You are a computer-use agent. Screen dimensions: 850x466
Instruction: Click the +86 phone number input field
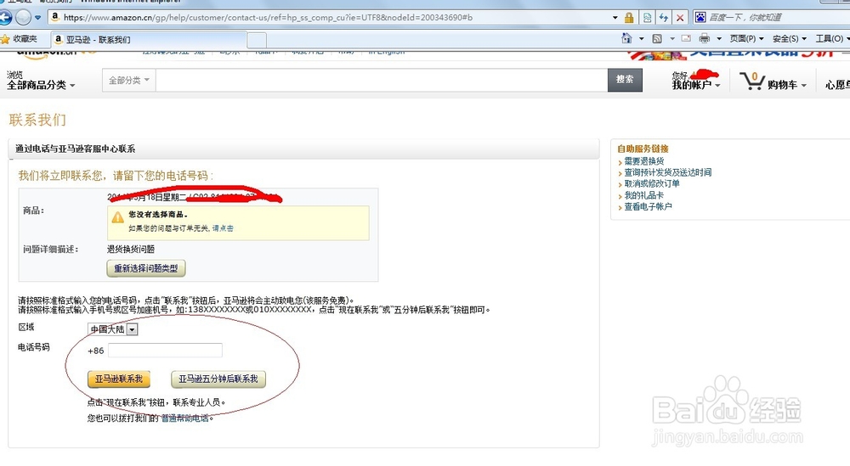(x=165, y=351)
